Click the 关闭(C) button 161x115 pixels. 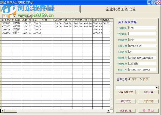[x=148, y=111]
